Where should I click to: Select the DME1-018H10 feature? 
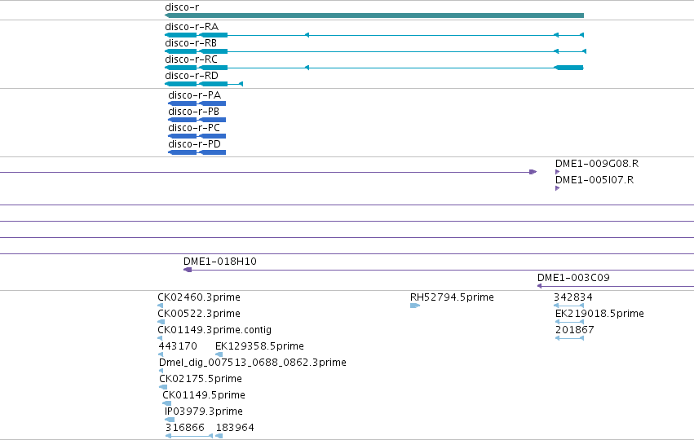pyautogui.click(x=439, y=270)
